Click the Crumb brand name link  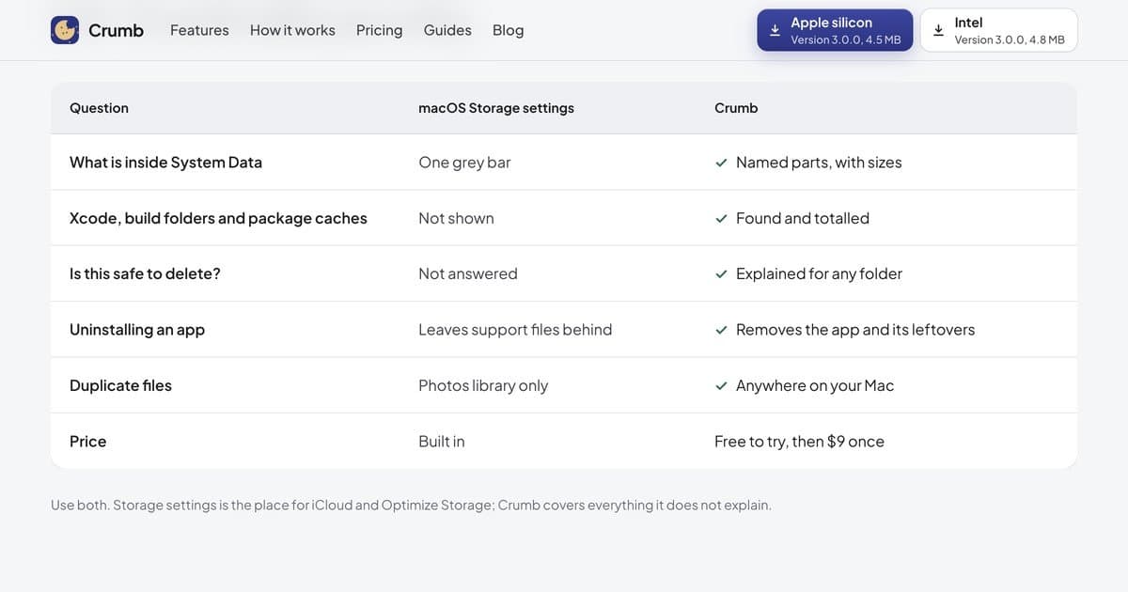pos(116,30)
